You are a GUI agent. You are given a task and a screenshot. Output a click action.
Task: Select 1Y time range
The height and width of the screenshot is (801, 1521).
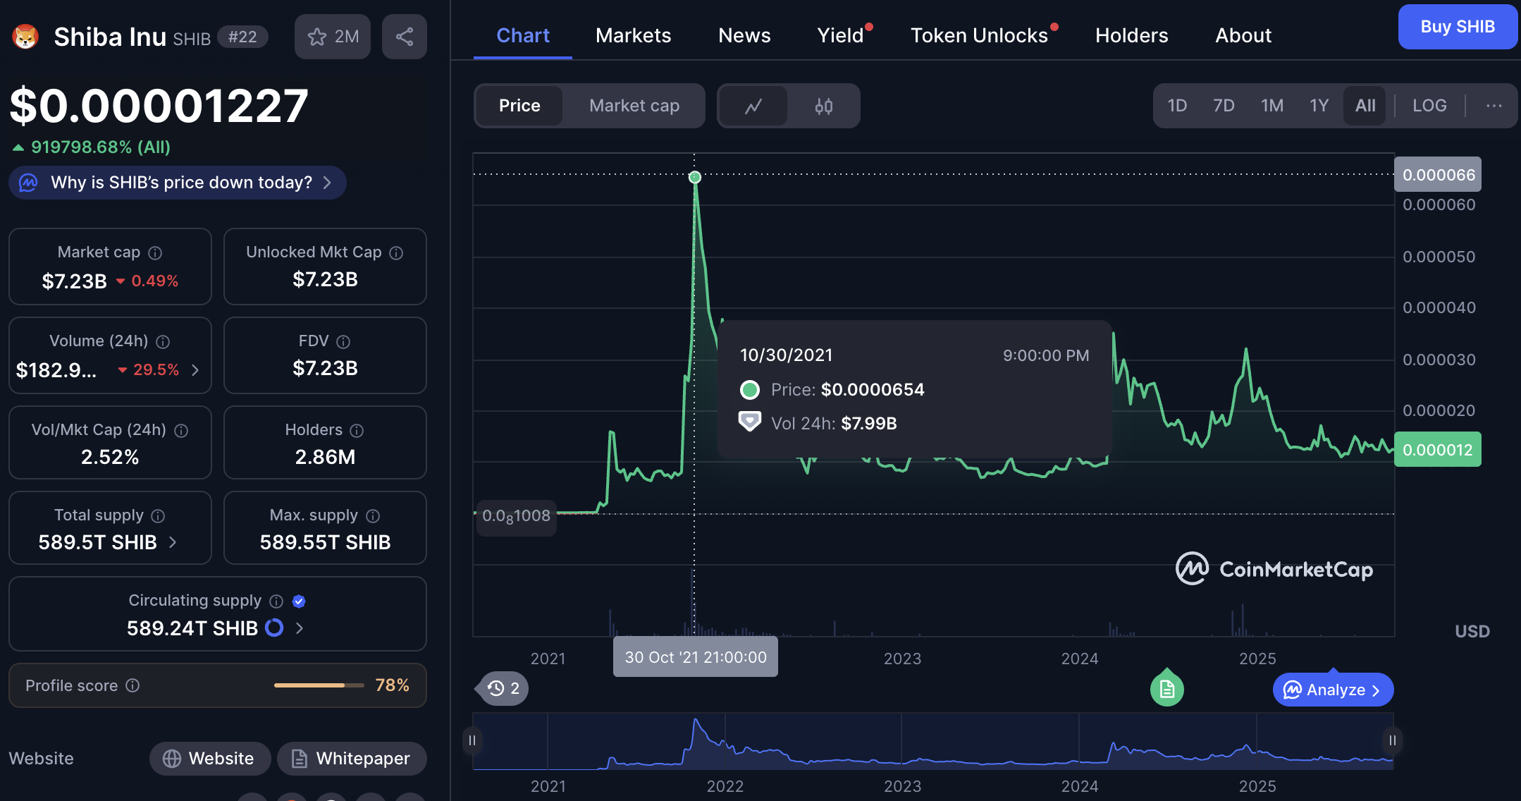[x=1318, y=106]
